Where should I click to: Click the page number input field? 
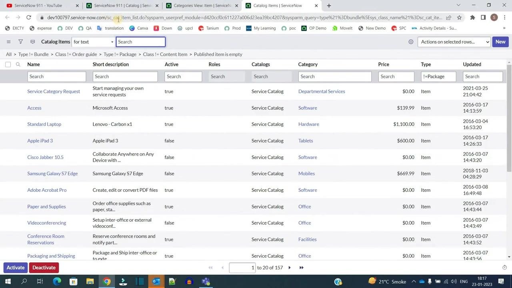coord(242,268)
